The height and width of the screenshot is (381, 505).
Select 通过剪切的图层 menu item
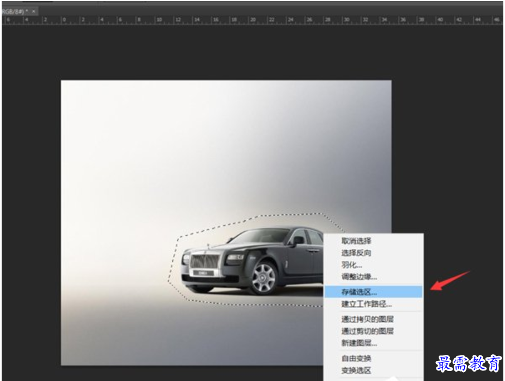[x=373, y=331]
